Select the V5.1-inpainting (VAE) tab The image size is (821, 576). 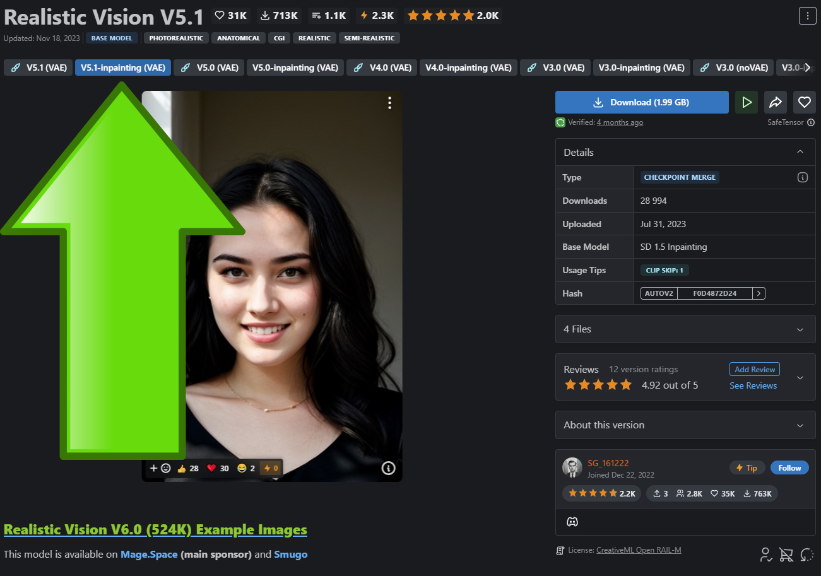tap(123, 68)
